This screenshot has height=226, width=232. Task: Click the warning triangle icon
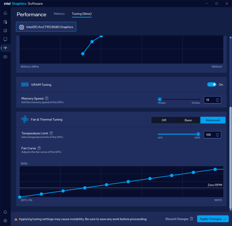[x=16, y=219]
